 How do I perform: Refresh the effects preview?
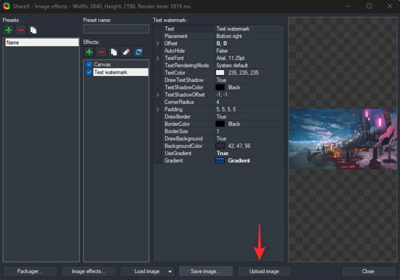click(138, 52)
